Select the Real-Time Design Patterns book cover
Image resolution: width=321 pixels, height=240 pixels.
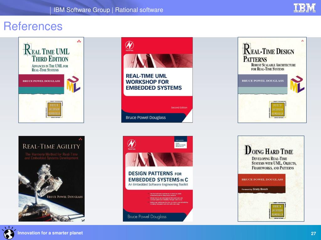click(272, 80)
